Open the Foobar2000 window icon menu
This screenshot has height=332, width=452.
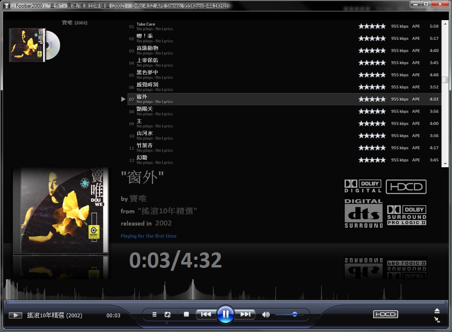click(6, 5)
